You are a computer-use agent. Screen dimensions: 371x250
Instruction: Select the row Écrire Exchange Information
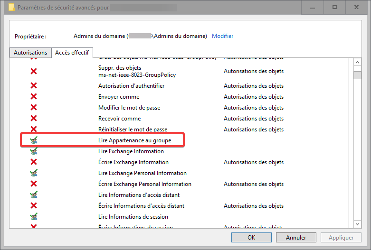(x=181, y=162)
